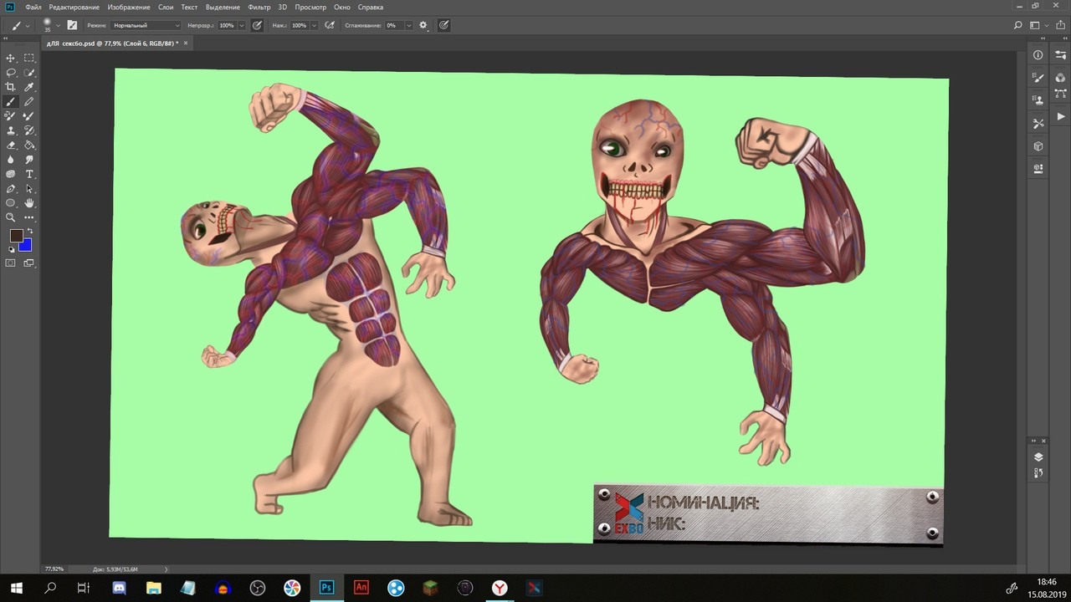Viewport: 1071px width, 602px height.
Task: Select the Eyedropper tool
Action: (29, 87)
